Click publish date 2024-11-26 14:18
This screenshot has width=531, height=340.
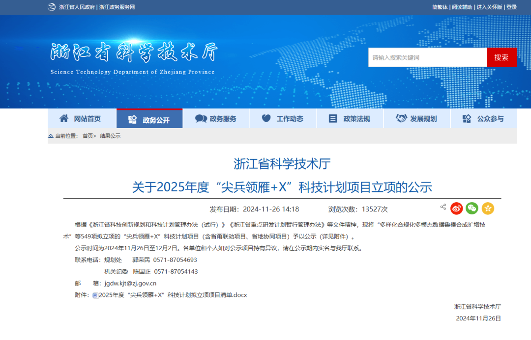pos(271,209)
